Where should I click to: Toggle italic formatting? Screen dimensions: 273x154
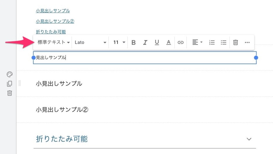[x=145, y=42]
